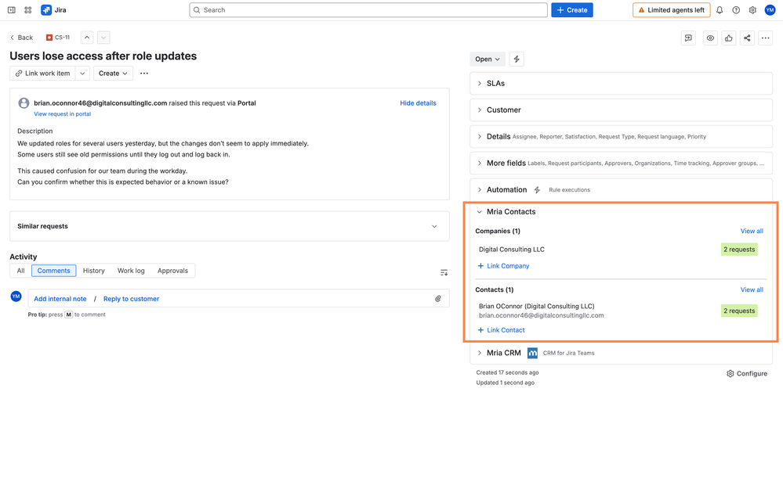Select the Comments activity tab

pos(54,271)
